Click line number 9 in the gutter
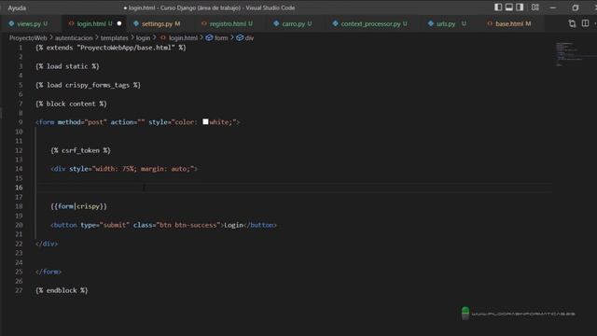 [21, 122]
